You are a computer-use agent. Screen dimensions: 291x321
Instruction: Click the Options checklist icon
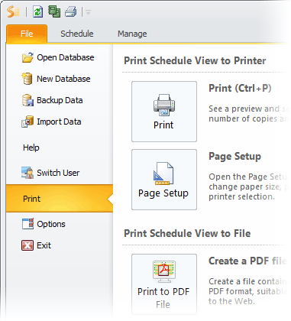coord(27,224)
